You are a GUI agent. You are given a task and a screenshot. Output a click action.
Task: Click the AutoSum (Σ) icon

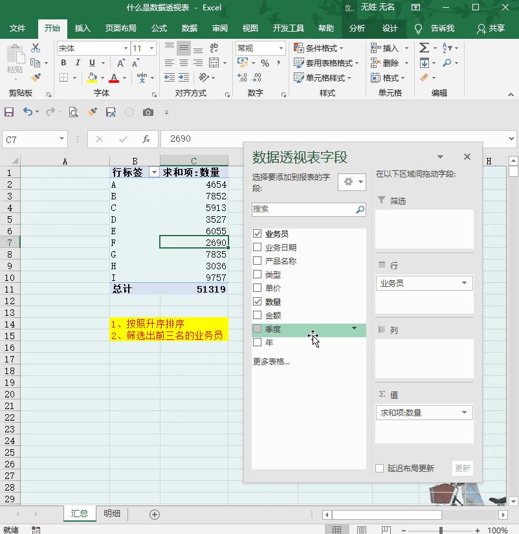pyautogui.click(x=424, y=47)
